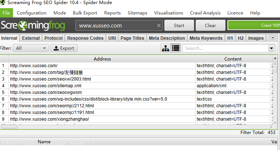Open the Sitemaps menu
The image size is (280, 150).
pyautogui.click(x=137, y=13)
